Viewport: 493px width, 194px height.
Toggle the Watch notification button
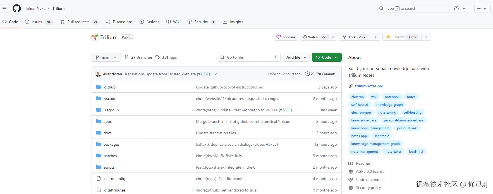(315, 37)
